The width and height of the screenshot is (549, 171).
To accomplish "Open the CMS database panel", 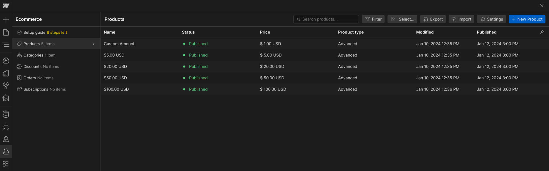I will point(6,114).
